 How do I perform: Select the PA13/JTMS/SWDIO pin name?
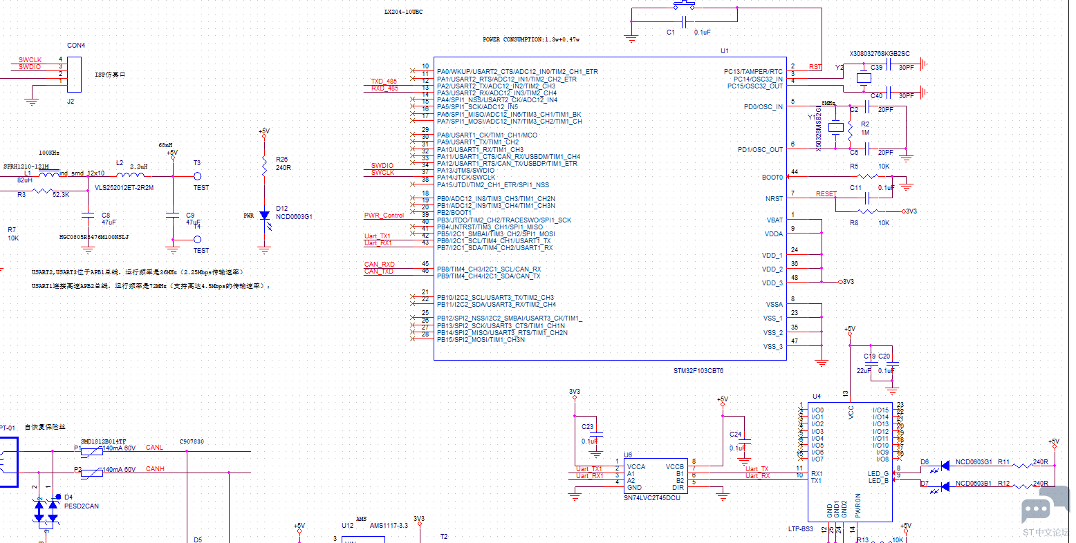pos(466,170)
